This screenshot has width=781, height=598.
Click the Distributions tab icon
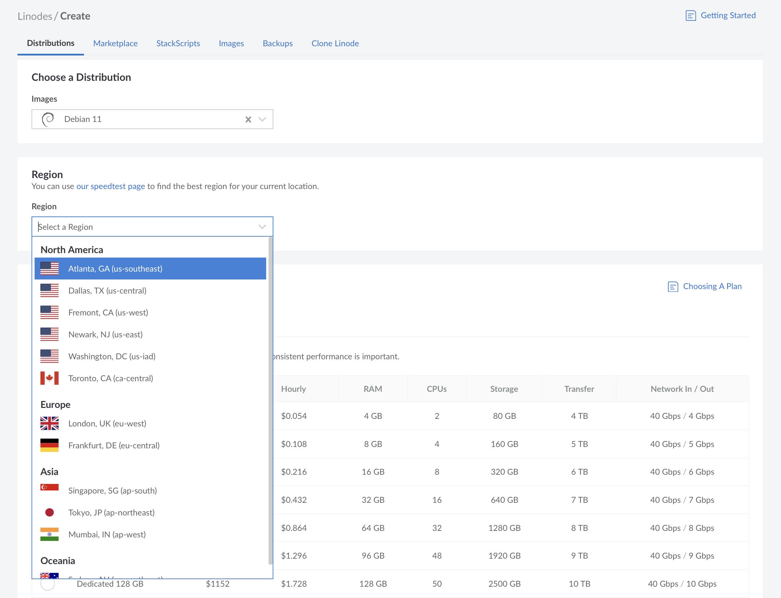[50, 43]
